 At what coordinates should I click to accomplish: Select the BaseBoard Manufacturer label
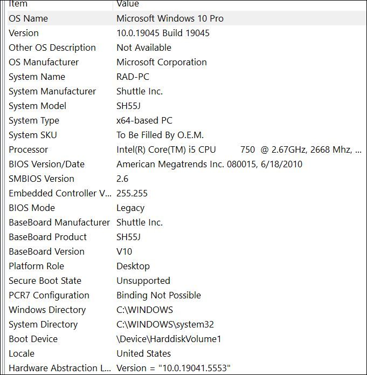coord(59,223)
